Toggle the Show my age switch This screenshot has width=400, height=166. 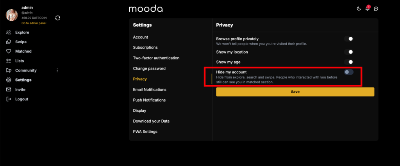[349, 62]
